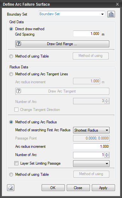Screen dimensions: 122x198
Task: Select Direct draw method radio button
Action: point(11,29)
